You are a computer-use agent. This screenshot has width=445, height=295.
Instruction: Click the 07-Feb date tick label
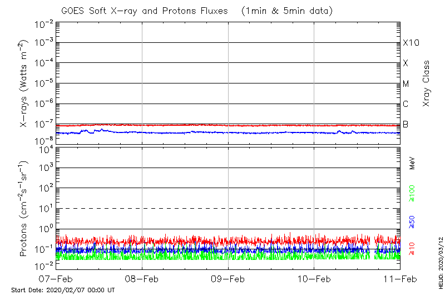point(56,279)
